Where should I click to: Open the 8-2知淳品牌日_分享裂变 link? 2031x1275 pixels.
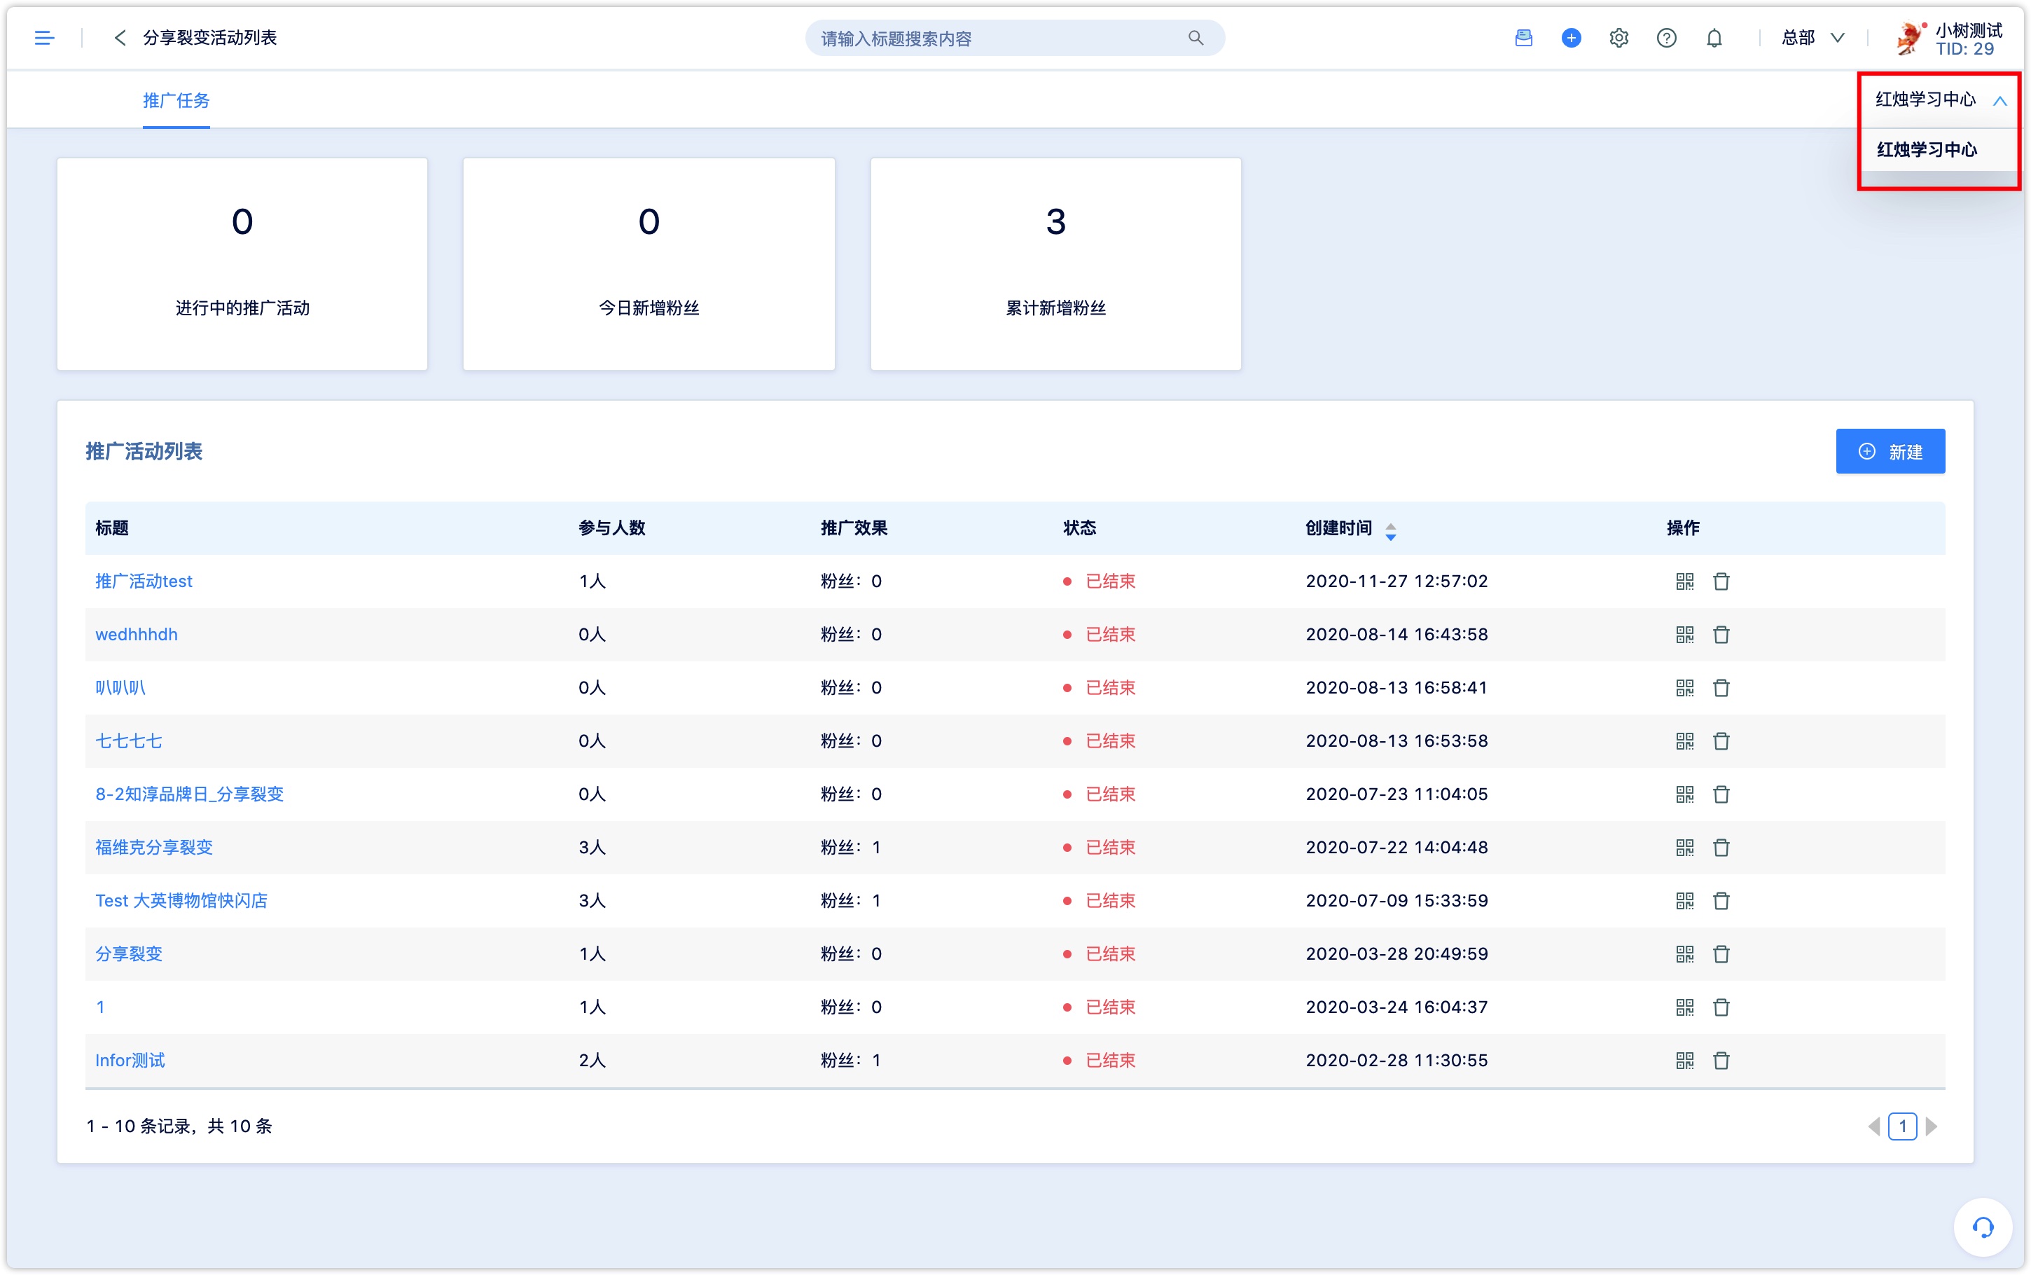pos(189,794)
